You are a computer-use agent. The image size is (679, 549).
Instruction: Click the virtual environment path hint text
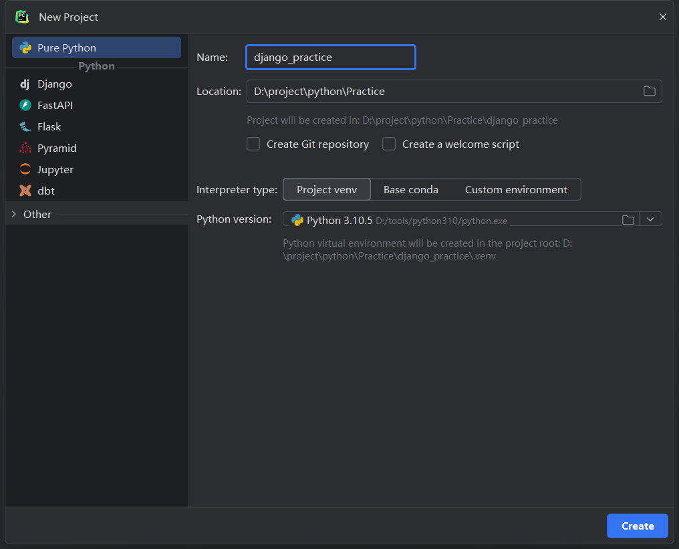click(x=428, y=249)
